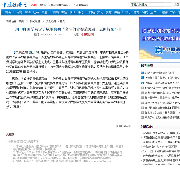Open story 7 郑州"菜篮子"保卫战
The width and height of the screenshot is (180, 169).
point(163,103)
